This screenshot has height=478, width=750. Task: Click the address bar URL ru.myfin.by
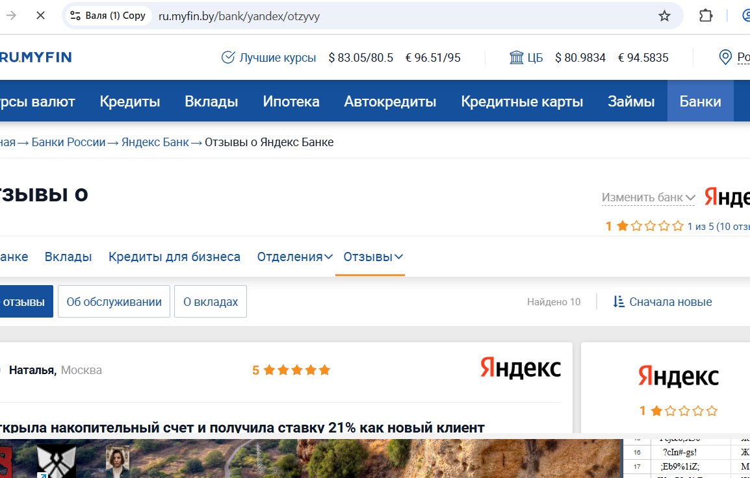pyautogui.click(x=239, y=16)
